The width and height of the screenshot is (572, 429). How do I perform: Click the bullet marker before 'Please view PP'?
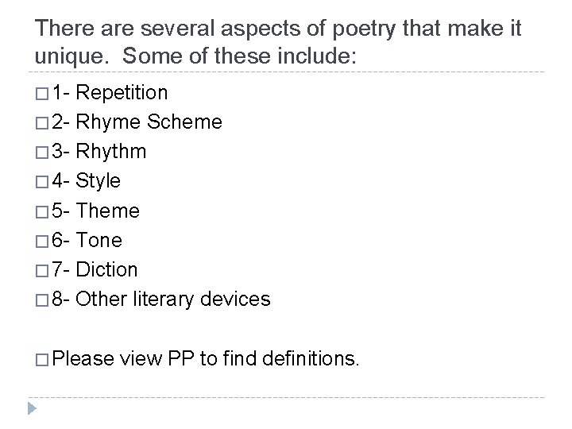(x=41, y=358)
